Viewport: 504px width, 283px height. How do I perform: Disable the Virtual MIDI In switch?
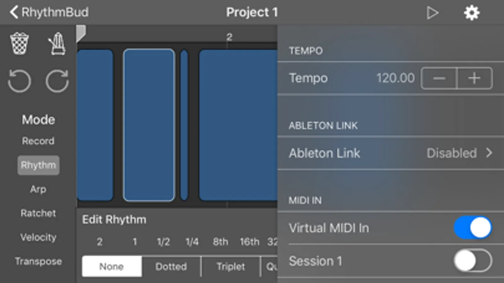click(x=472, y=227)
